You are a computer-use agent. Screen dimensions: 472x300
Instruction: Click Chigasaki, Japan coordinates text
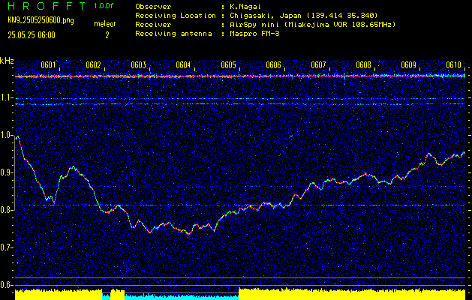[x=303, y=16]
